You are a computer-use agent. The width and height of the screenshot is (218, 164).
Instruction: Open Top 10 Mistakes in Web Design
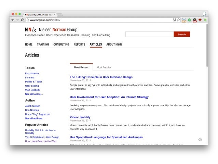point(42,137)
